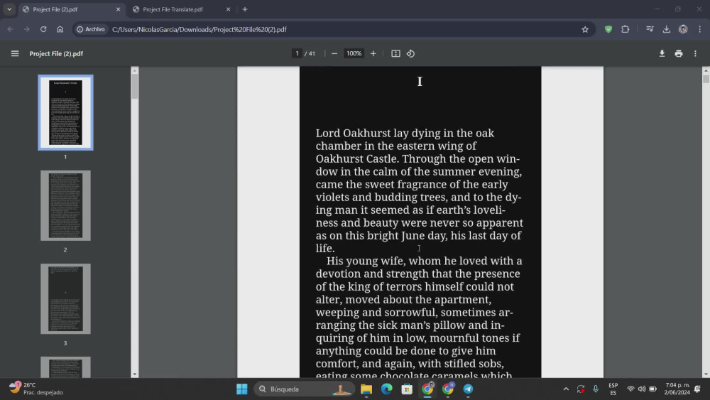Select page 3 thumbnail
The height and width of the screenshot is (400, 710).
(x=65, y=299)
